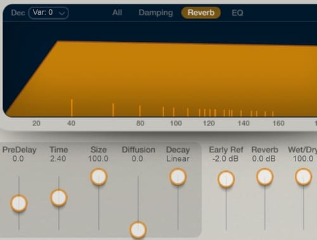The width and height of the screenshot is (317, 240).
Task: Click the Early Ref value -2.0 dB
Action: click(x=226, y=158)
